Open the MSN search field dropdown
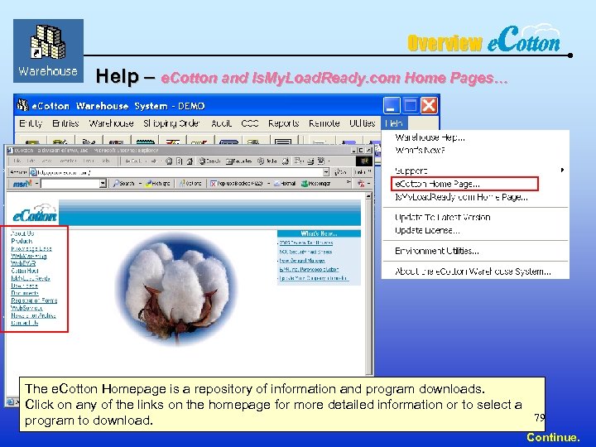596x447 pixels. [x=103, y=184]
